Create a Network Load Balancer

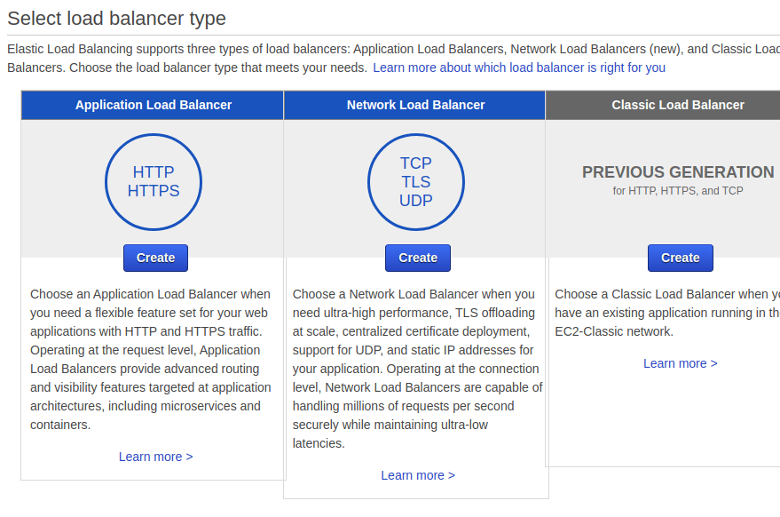click(x=418, y=258)
